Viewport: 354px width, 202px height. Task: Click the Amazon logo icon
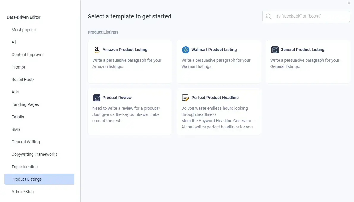click(97, 50)
